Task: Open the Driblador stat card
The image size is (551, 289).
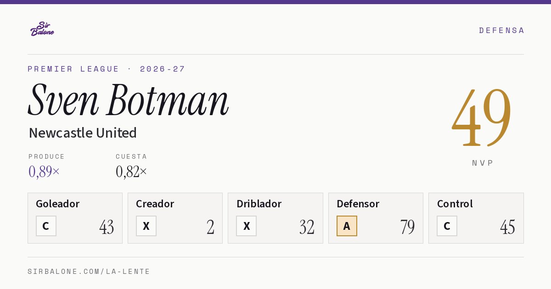Action: [x=275, y=218]
